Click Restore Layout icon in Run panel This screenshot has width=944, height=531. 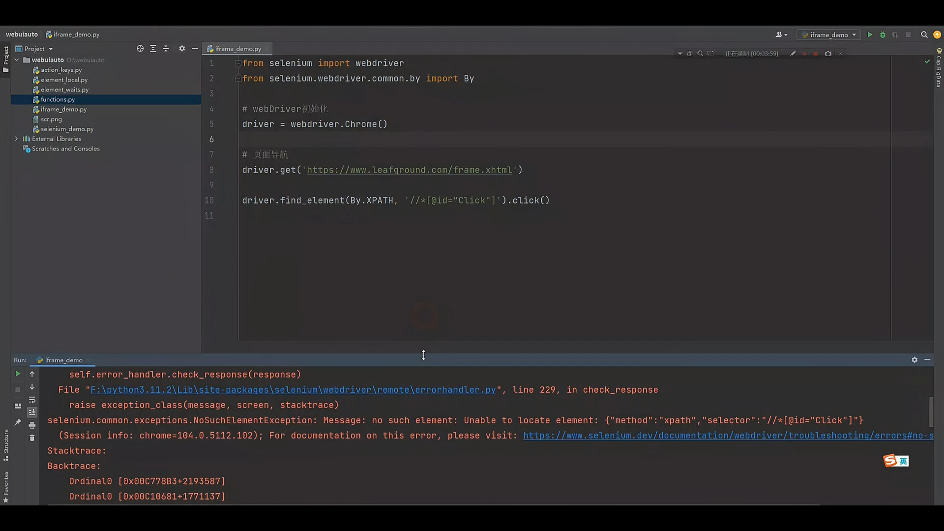[18, 406]
